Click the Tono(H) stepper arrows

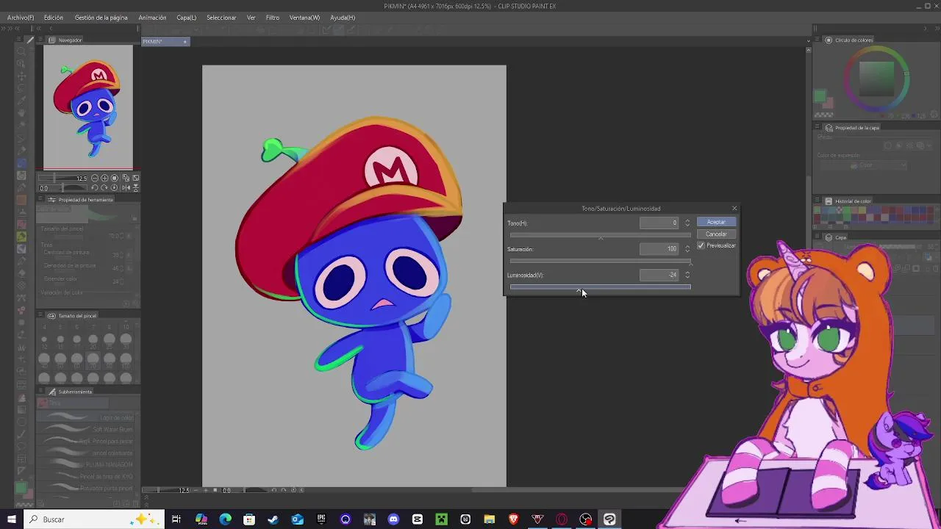pyautogui.click(x=687, y=223)
